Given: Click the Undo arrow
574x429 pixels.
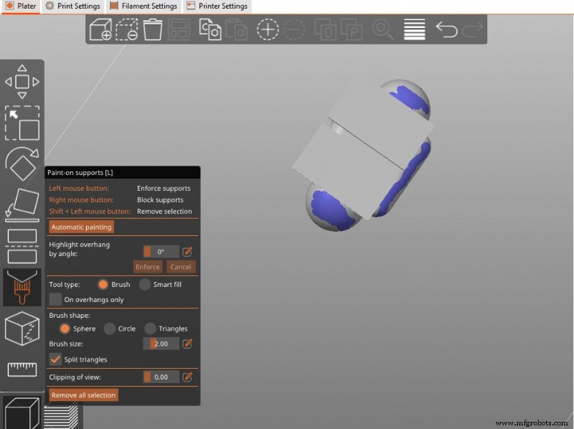Looking at the screenshot, I should (446, 29).
